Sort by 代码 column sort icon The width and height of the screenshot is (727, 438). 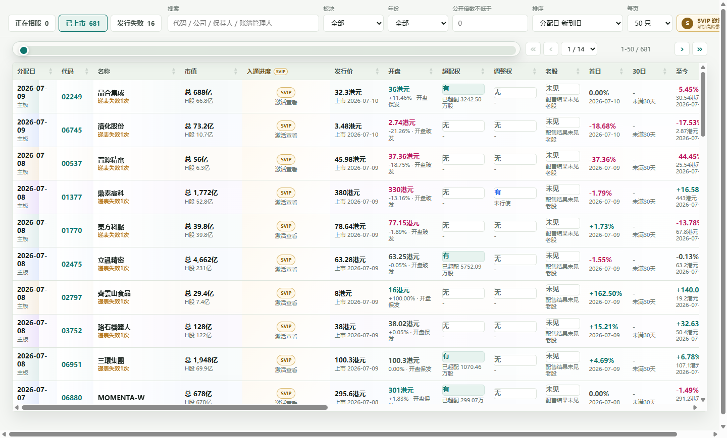pyautogui.click(x=87, y=72)
